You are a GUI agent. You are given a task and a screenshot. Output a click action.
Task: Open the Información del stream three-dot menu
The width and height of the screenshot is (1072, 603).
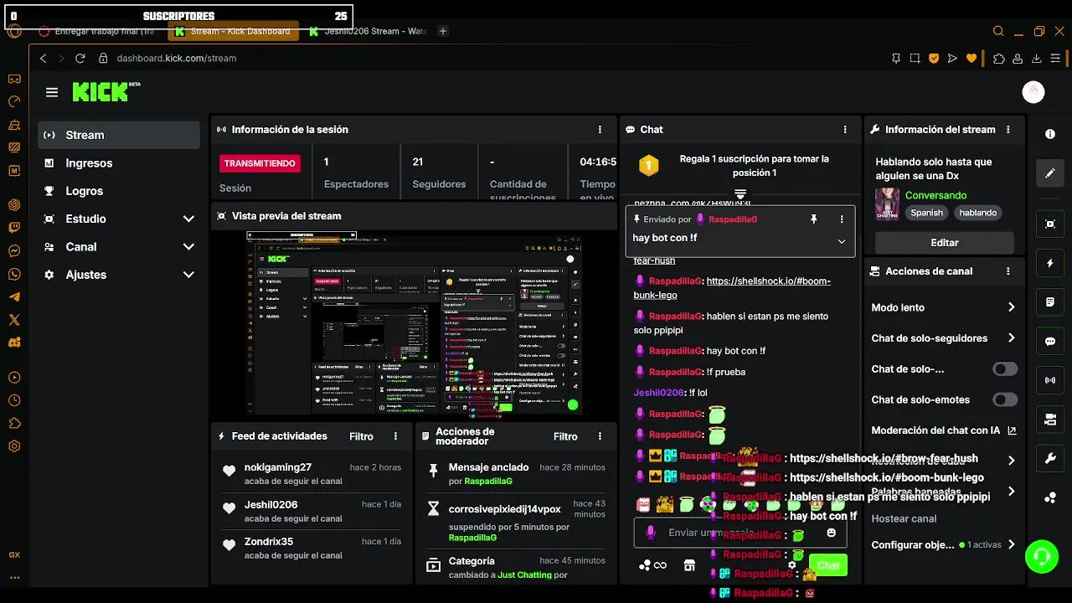(1008, 130)
